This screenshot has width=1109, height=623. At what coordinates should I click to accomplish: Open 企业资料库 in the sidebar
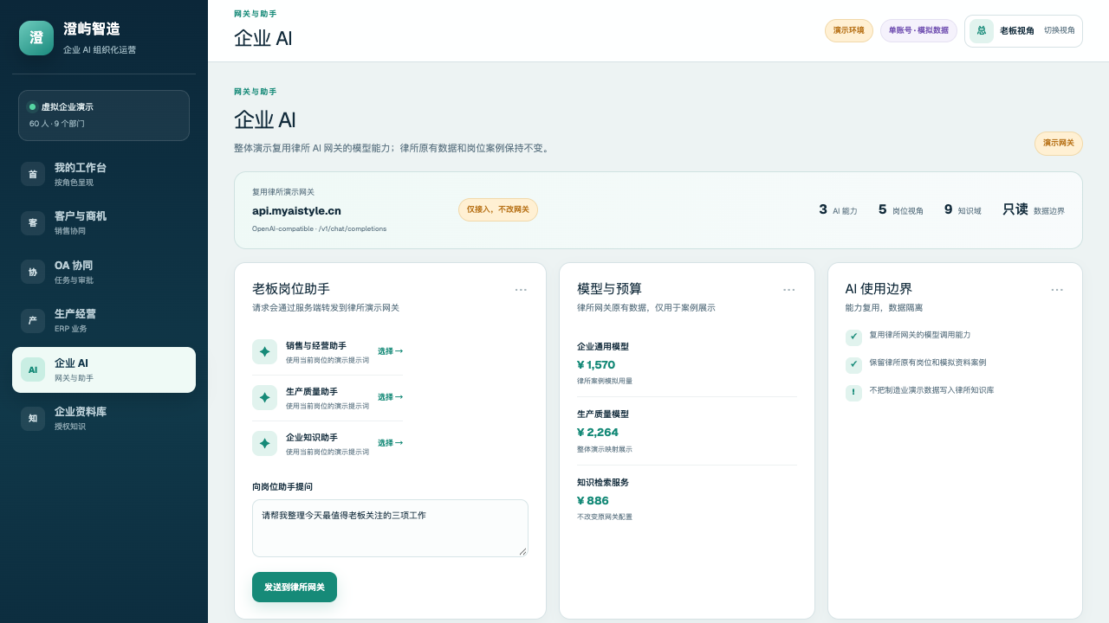[104, 419]
